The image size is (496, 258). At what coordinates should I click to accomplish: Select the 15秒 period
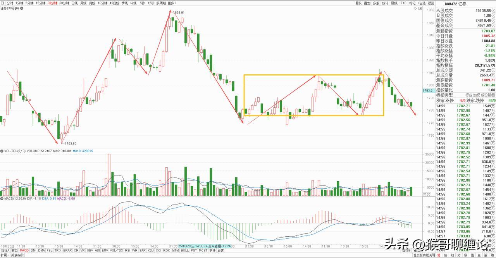(151, 3)
